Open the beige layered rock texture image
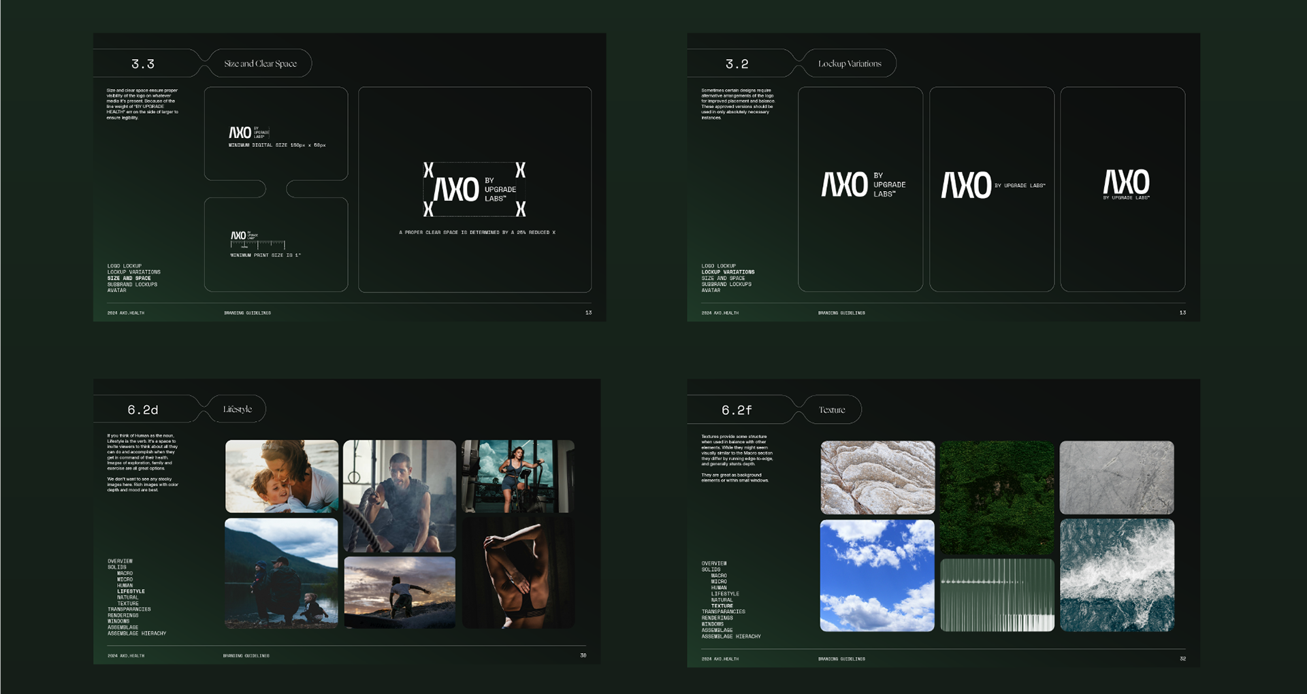 (x=877, y=478)
